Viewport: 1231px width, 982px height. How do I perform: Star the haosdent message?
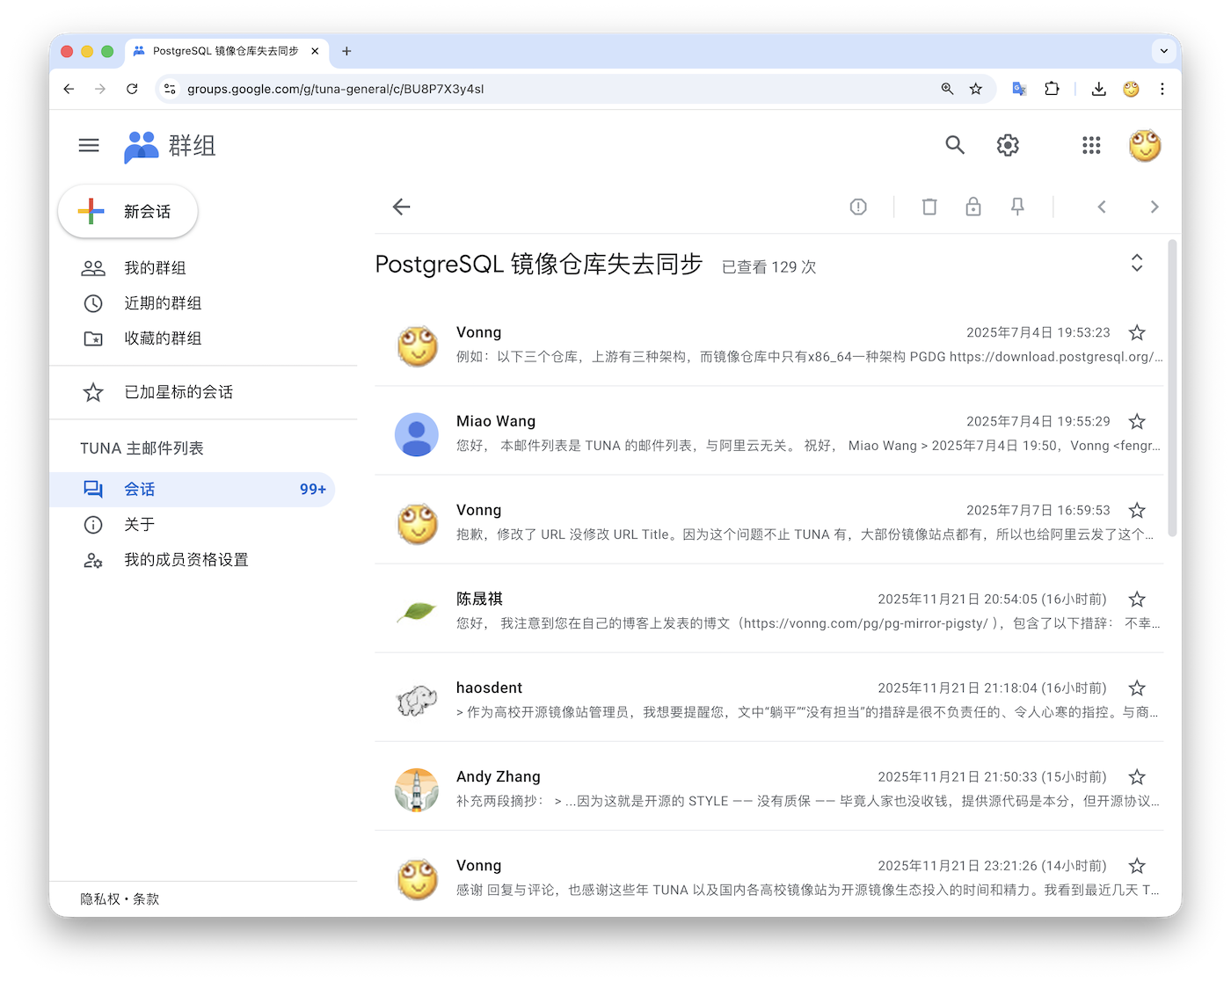1137,687
